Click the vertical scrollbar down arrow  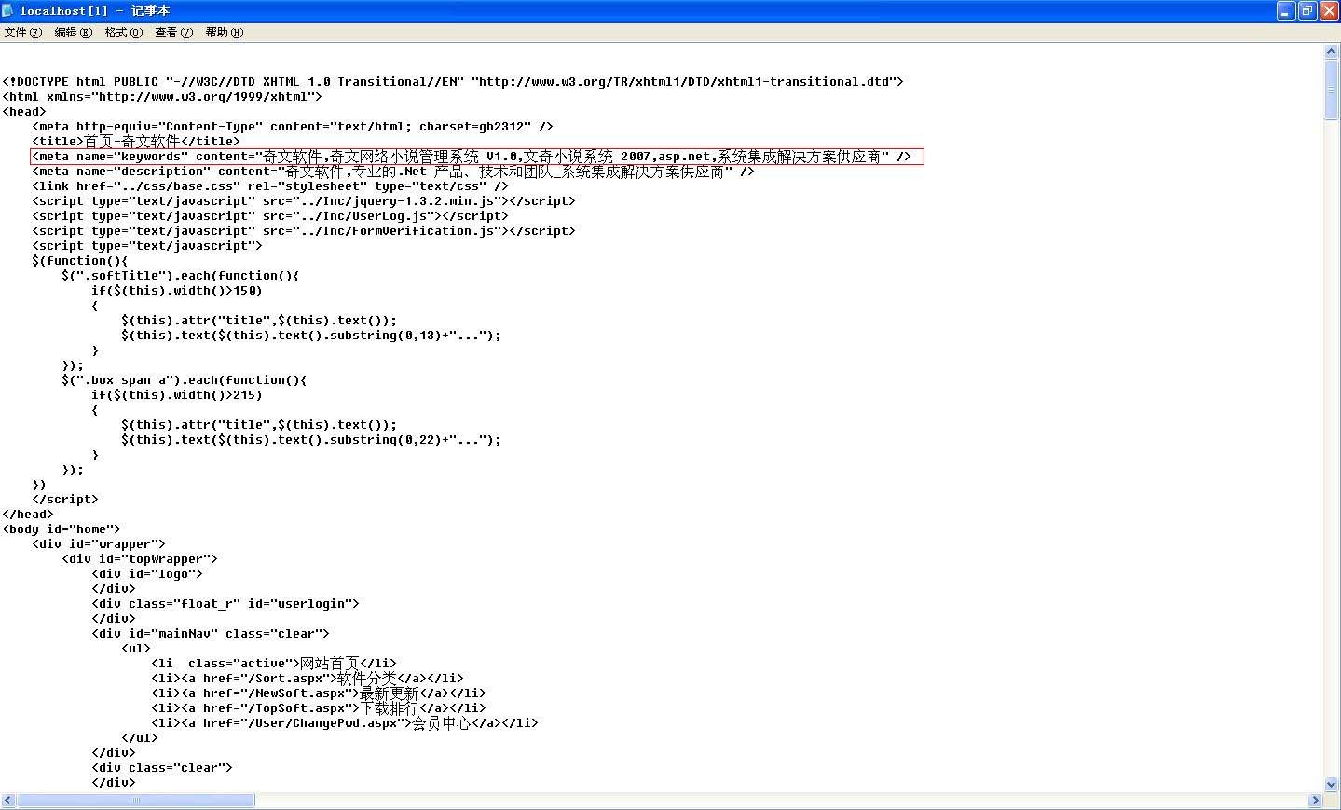tap(1332, 785)
